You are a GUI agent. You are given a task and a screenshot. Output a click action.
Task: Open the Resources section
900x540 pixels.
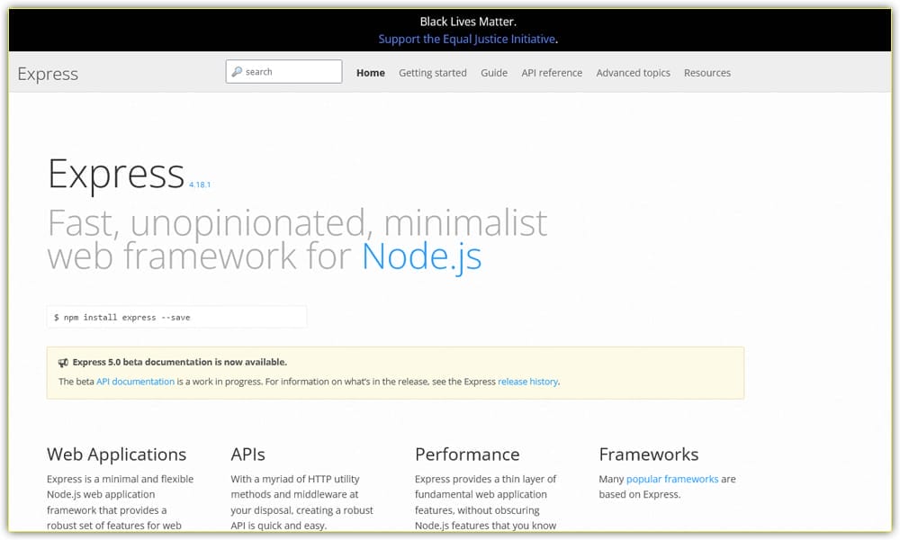(707, 73)
